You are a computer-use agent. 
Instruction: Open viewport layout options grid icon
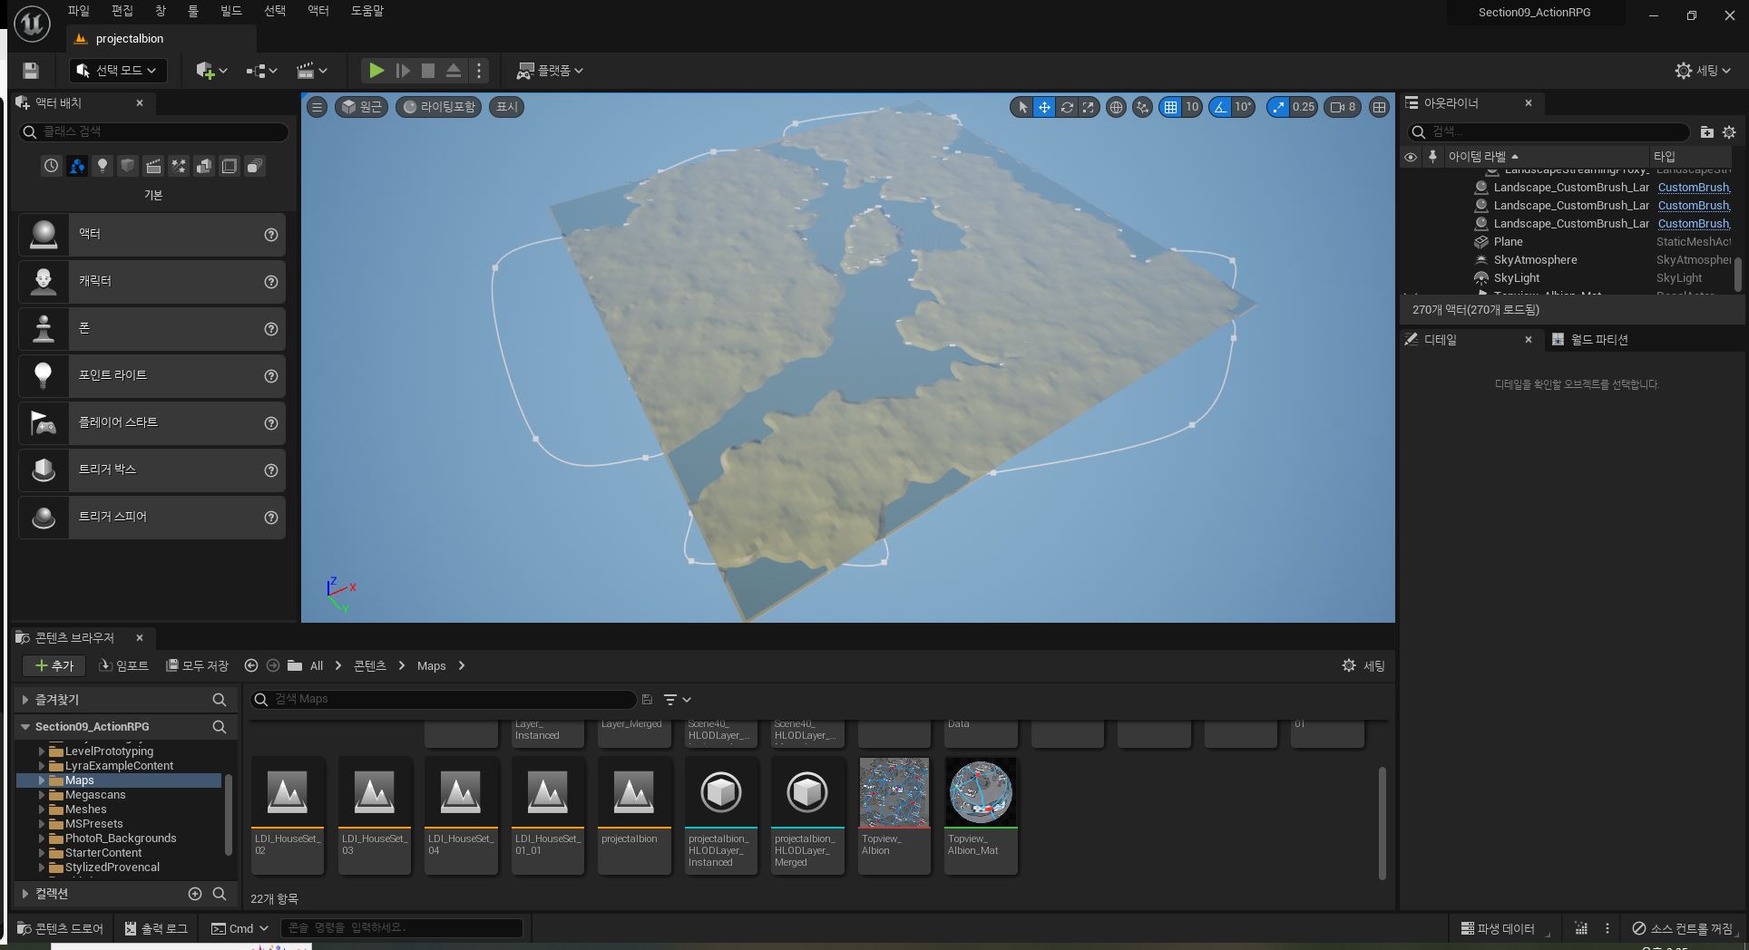click(1379, 107)
